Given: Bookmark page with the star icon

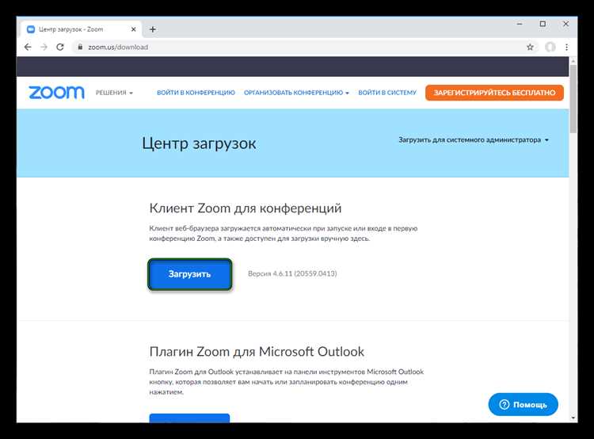Looking at the screenshot, I should point(530,47).
